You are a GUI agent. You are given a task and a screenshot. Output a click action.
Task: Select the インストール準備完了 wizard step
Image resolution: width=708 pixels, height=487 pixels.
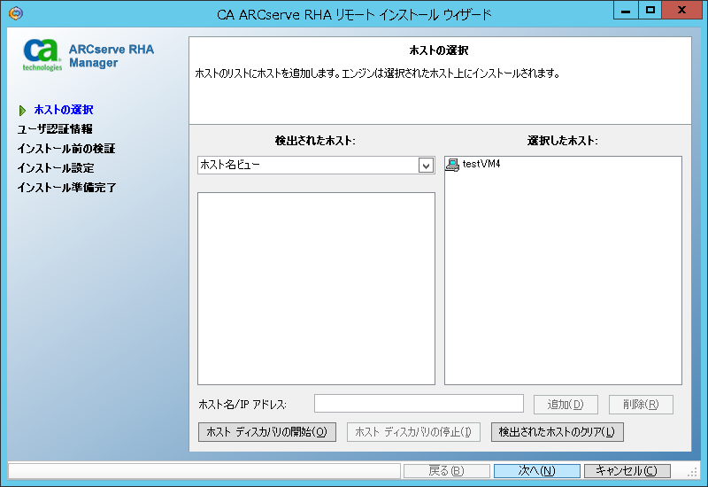pos(67,188)
